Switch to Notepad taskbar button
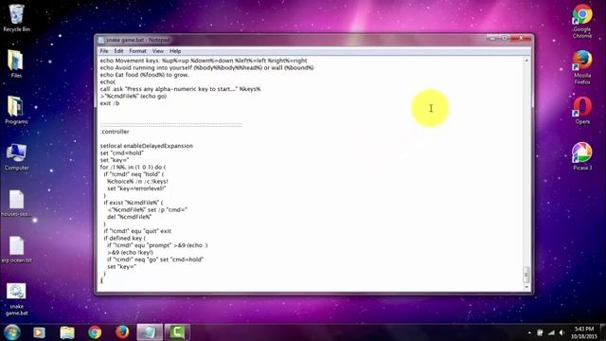Viewport: 606px width, 341px height. tap(150, 332)
